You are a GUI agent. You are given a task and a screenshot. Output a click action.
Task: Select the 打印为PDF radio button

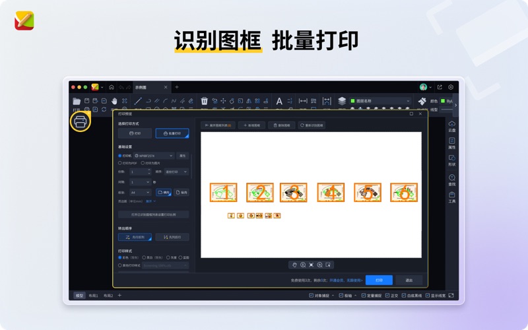[120, 163]
